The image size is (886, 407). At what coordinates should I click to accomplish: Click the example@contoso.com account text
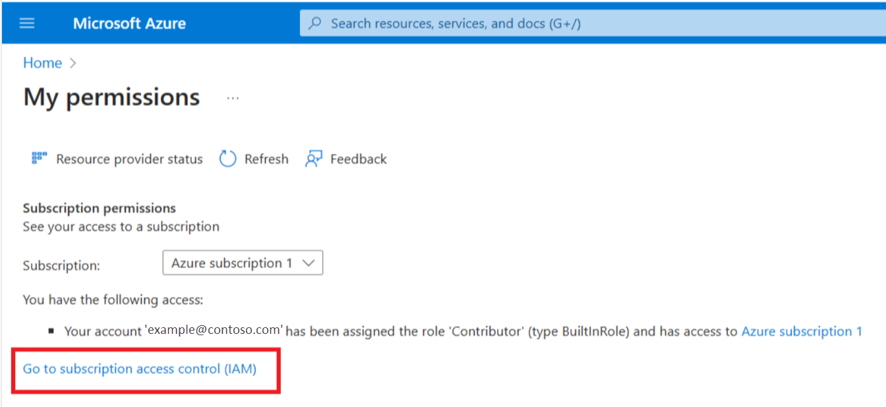(x=215, y=330)
